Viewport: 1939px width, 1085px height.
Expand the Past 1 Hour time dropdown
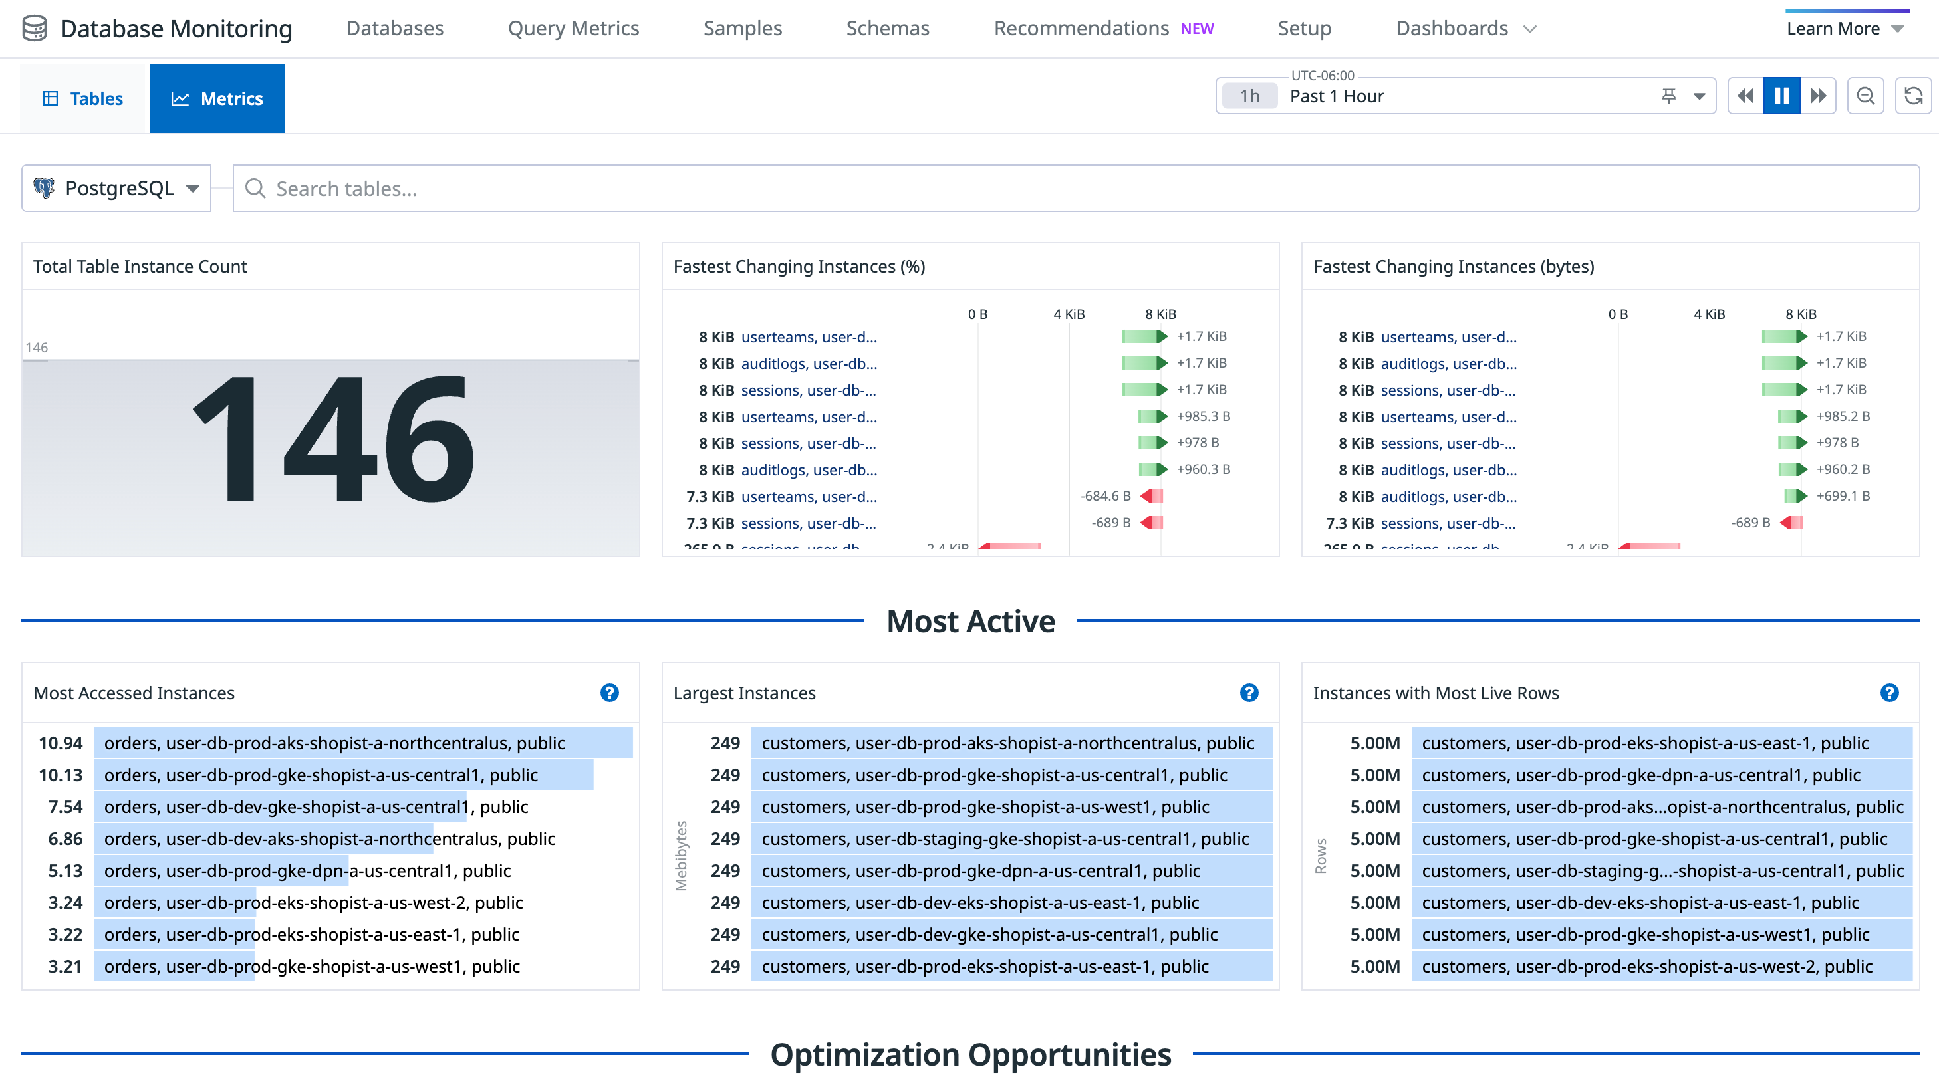1699,96
